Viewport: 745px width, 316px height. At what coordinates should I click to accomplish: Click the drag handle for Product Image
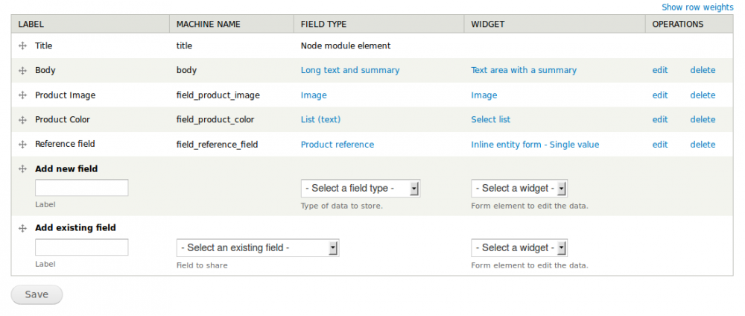coord(22,95)
